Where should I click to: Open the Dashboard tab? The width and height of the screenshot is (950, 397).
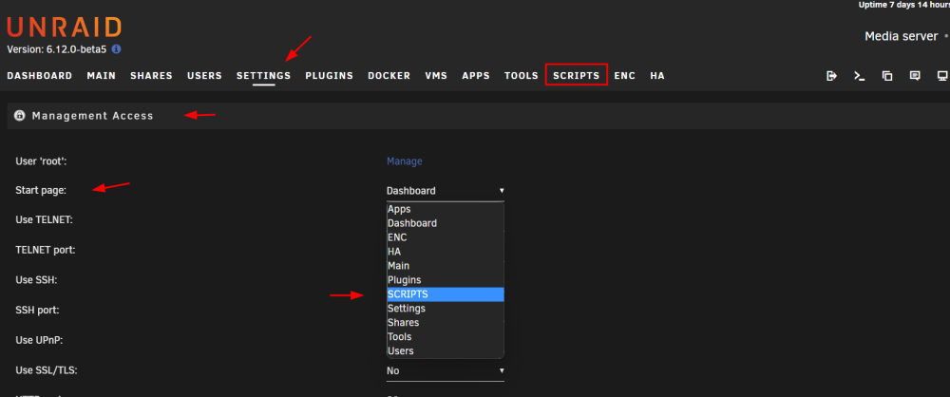tap(39, 76)
